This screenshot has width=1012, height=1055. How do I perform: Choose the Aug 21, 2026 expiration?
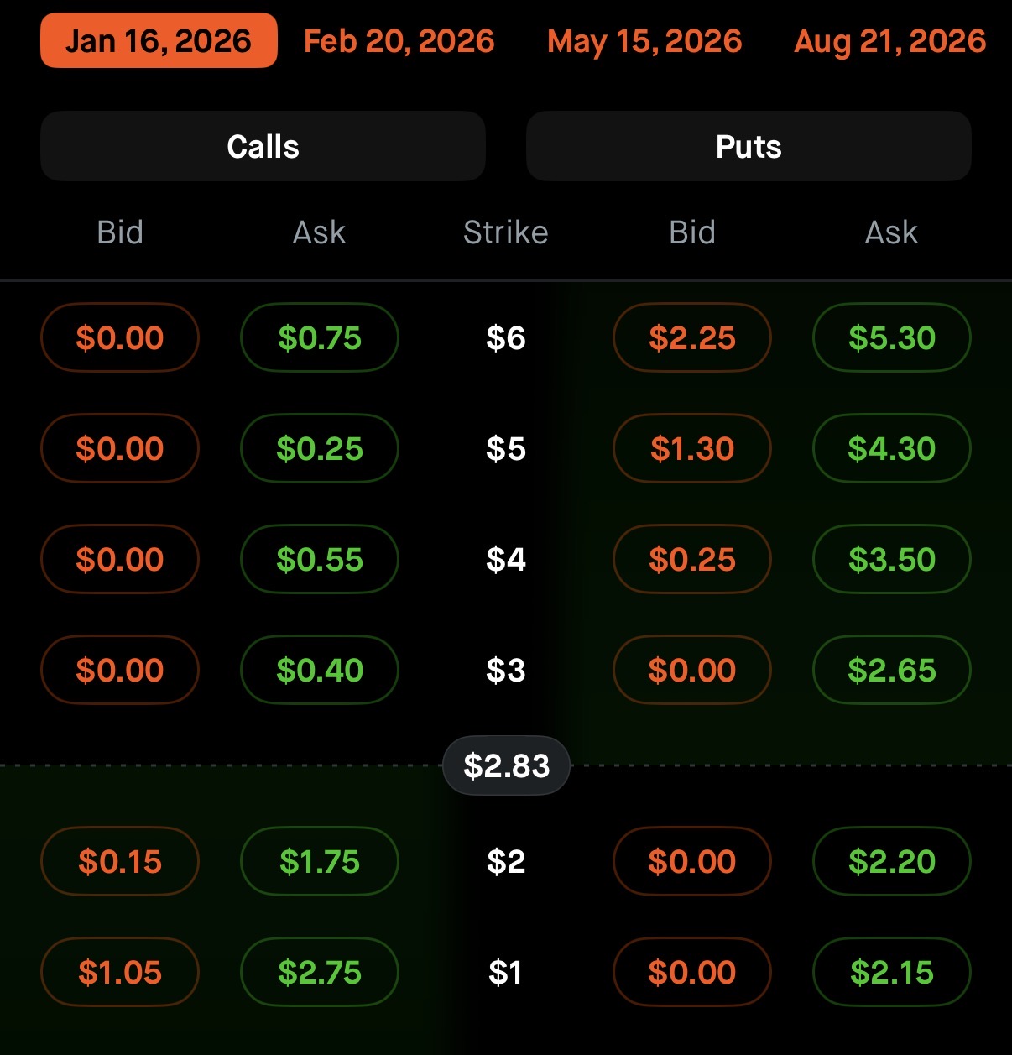[x=889, y=40]
